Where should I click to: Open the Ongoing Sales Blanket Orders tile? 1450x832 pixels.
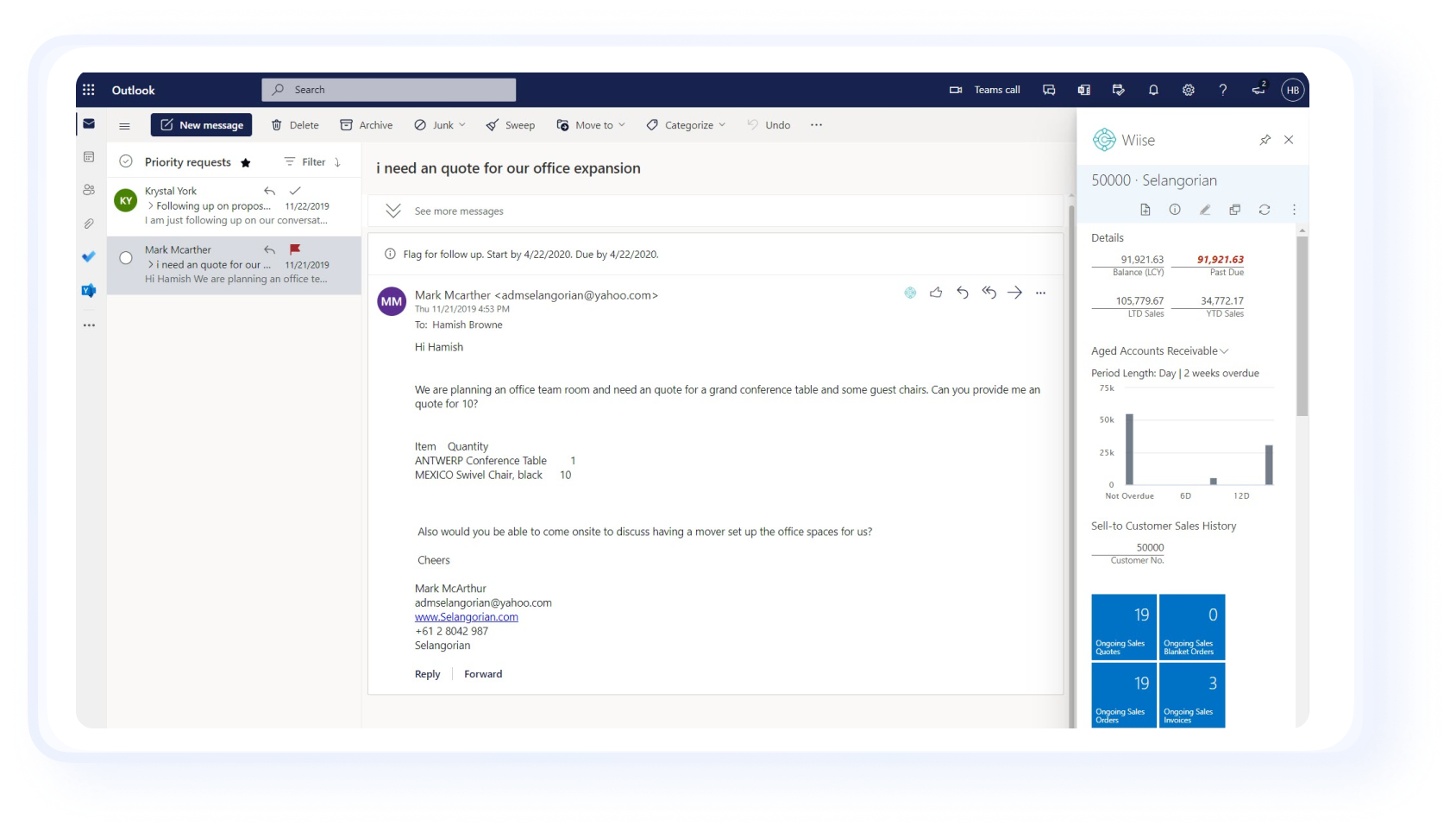point(1192,627)
